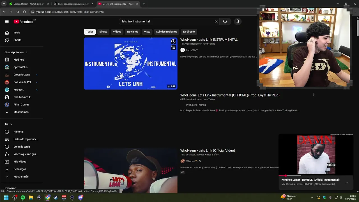Select the Visto filter chip
This screenshot has width=359, height=202.
tap(147, 32)
